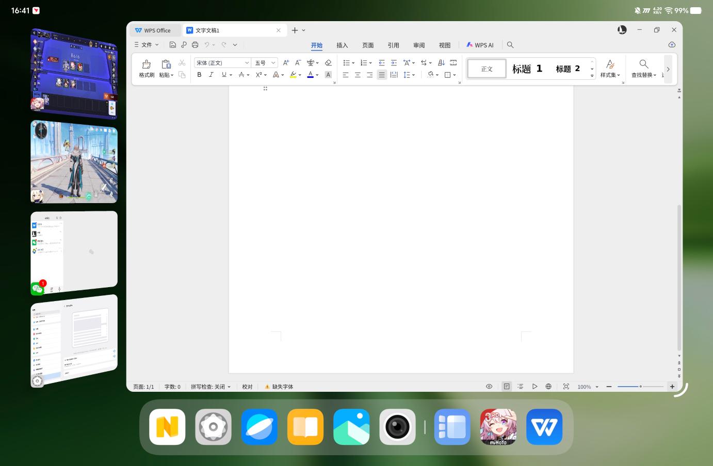Click the web layout globe icon
The width and height of the screenshot is (713, 466).
pos(548,386)
